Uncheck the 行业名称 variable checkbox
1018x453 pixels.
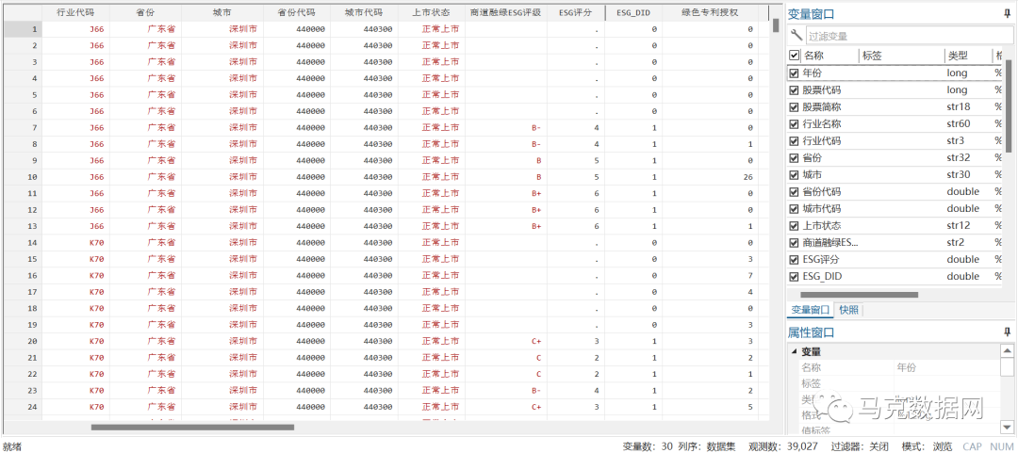pyautogui.click(x=794, y=124)
